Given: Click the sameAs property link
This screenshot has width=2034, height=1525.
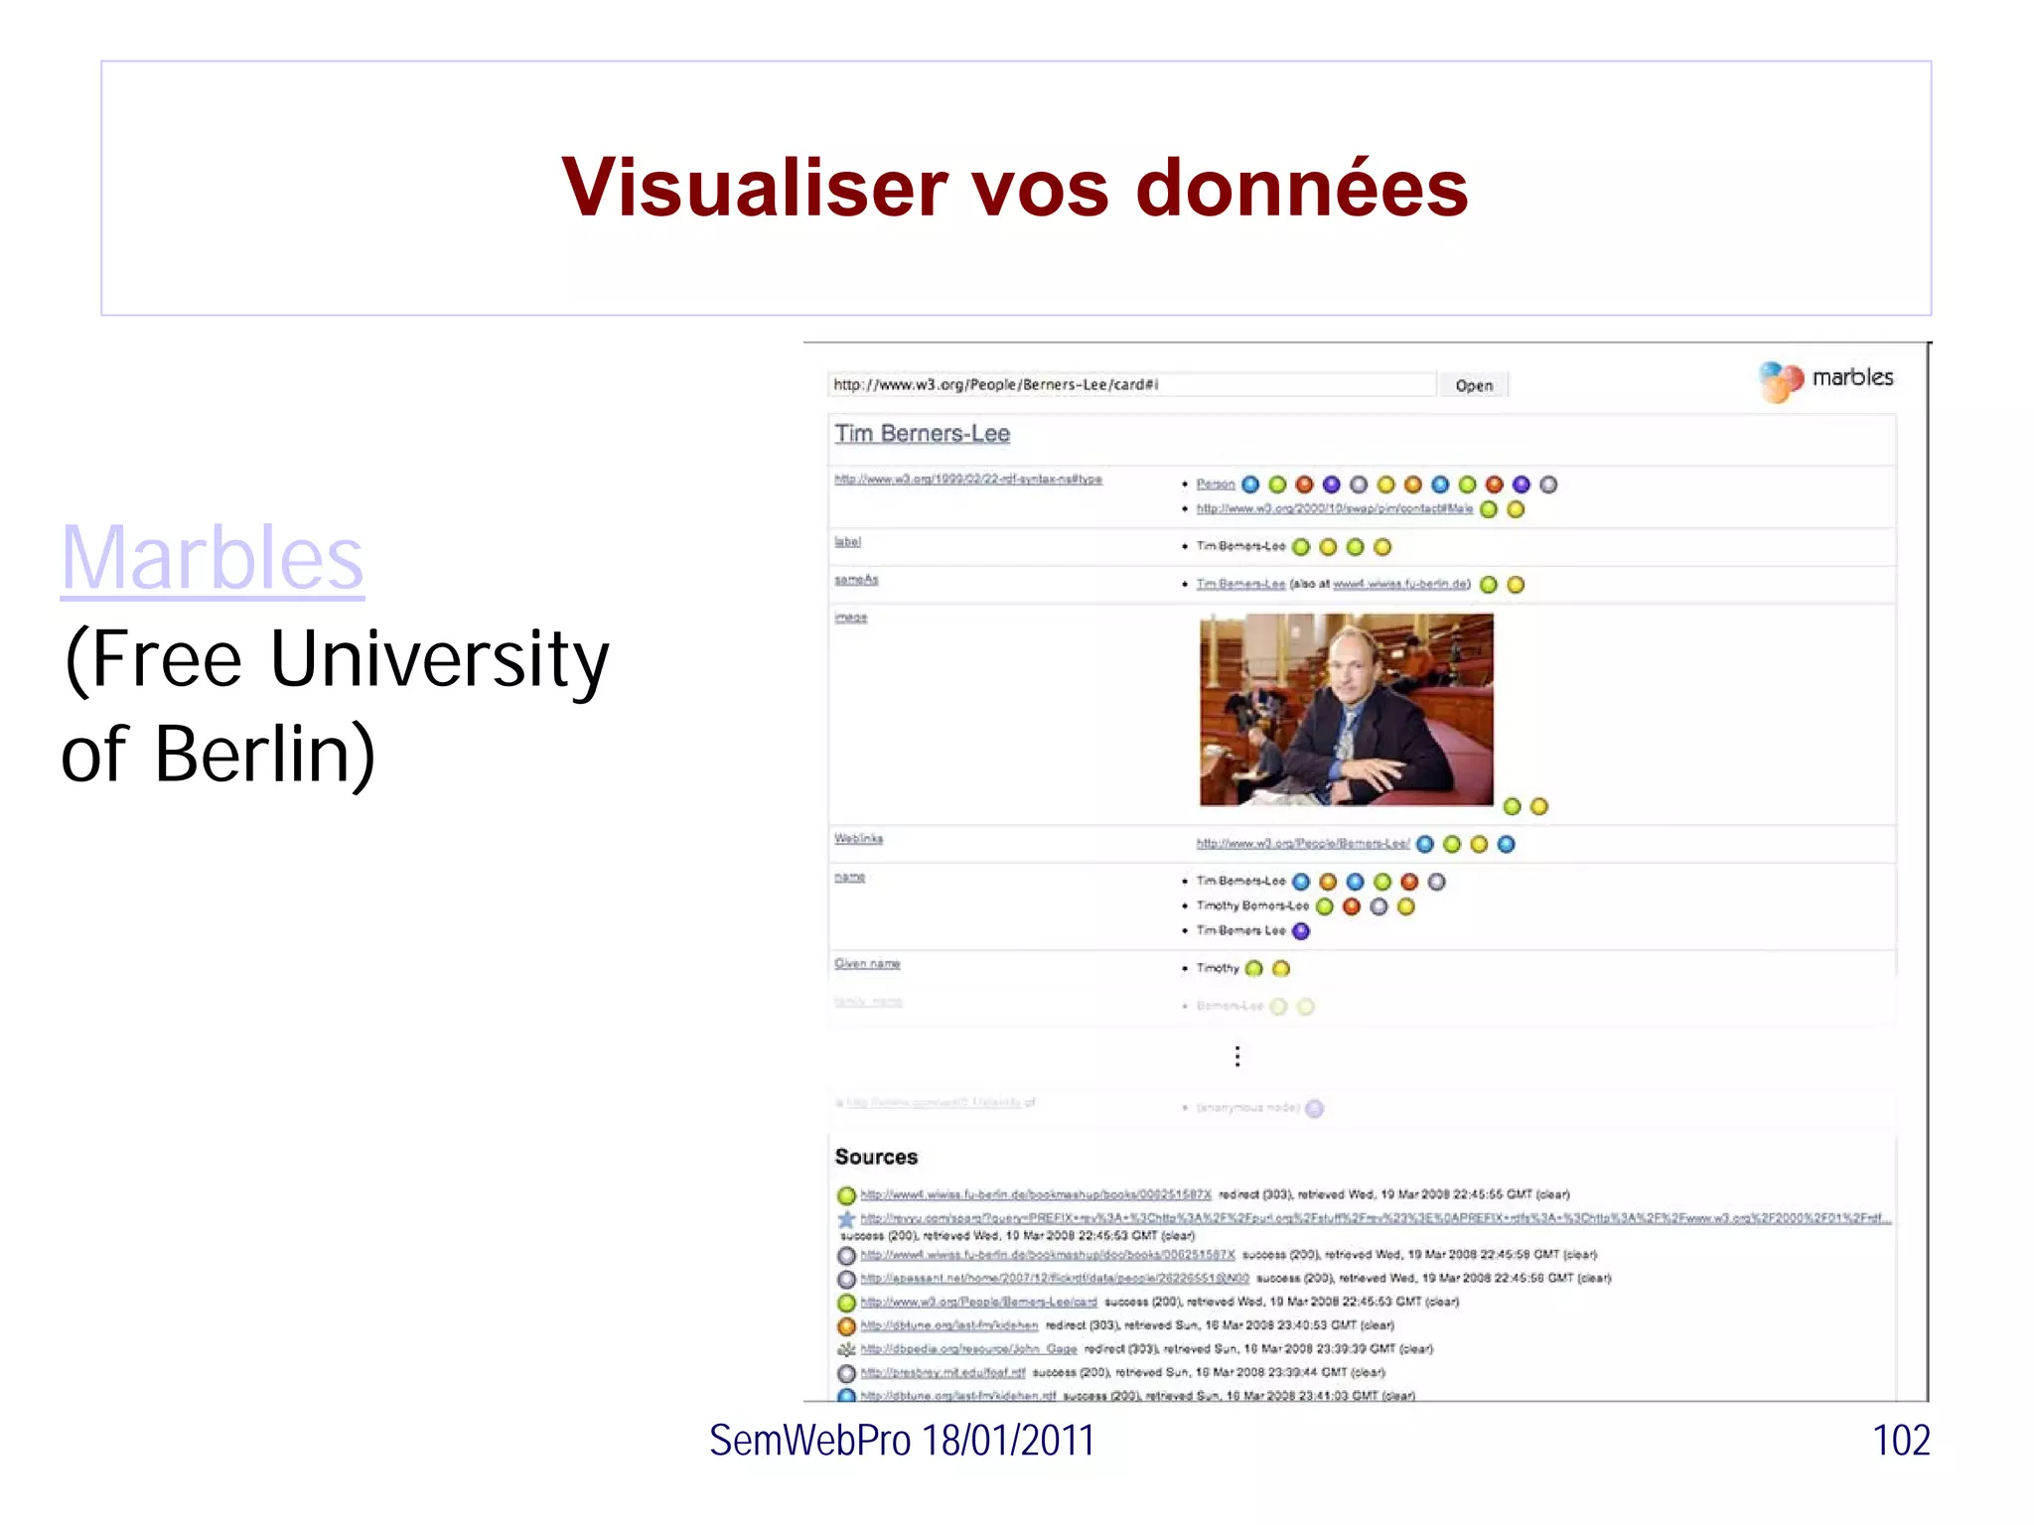Looking at the screenshot, I should click(856, 580).
